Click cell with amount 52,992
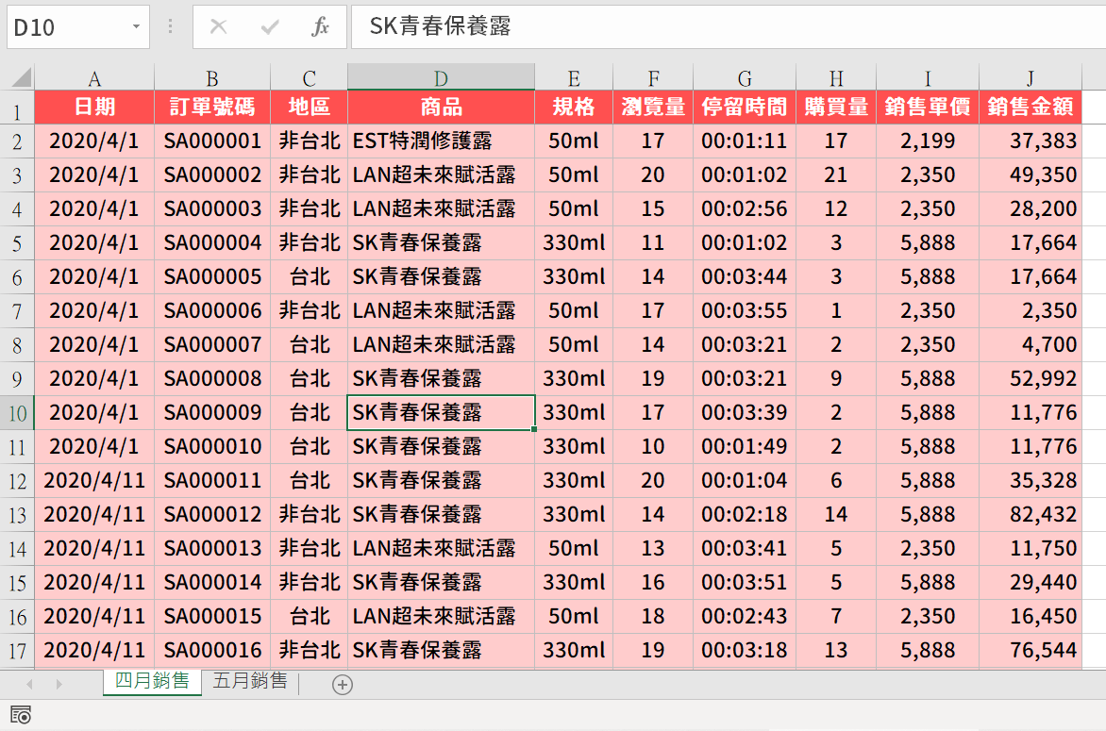 click(1031, 378)
